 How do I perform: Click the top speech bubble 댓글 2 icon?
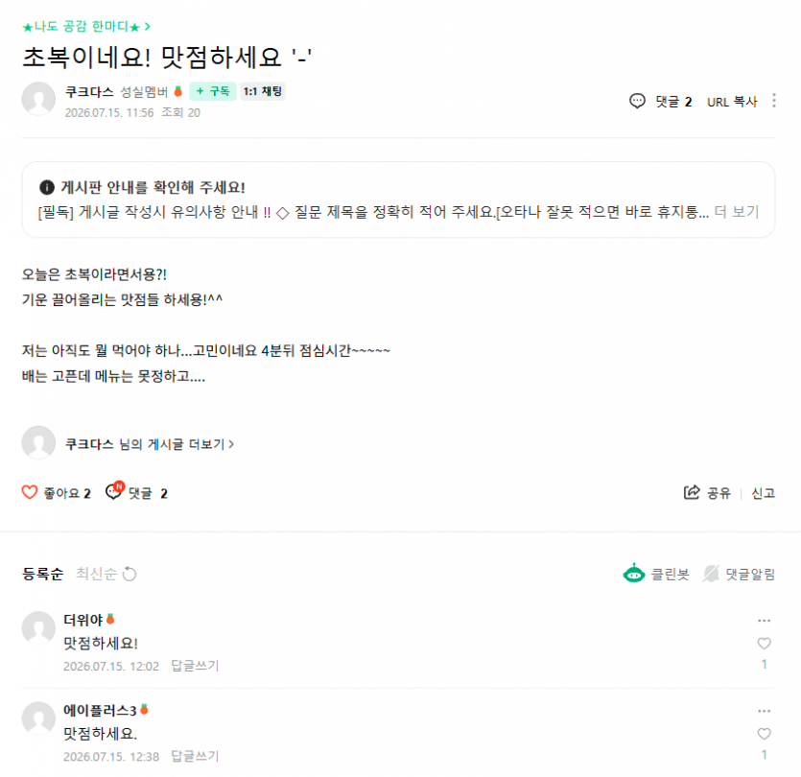pyautogui.click(x=637, y=101)
